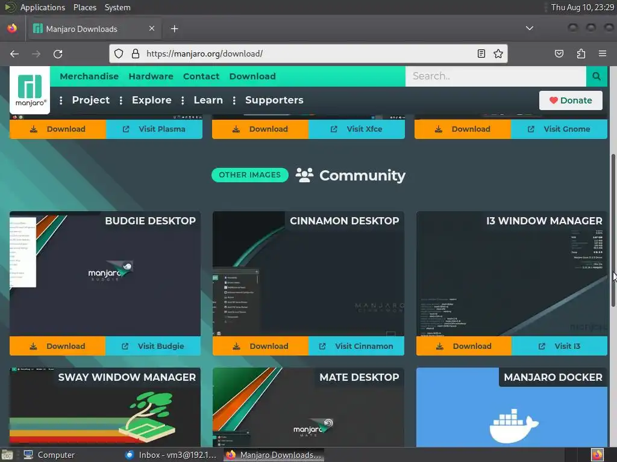This screenshot has width=617, height=462.
Task: Download the Gnome edition
Action: point(463,129)
